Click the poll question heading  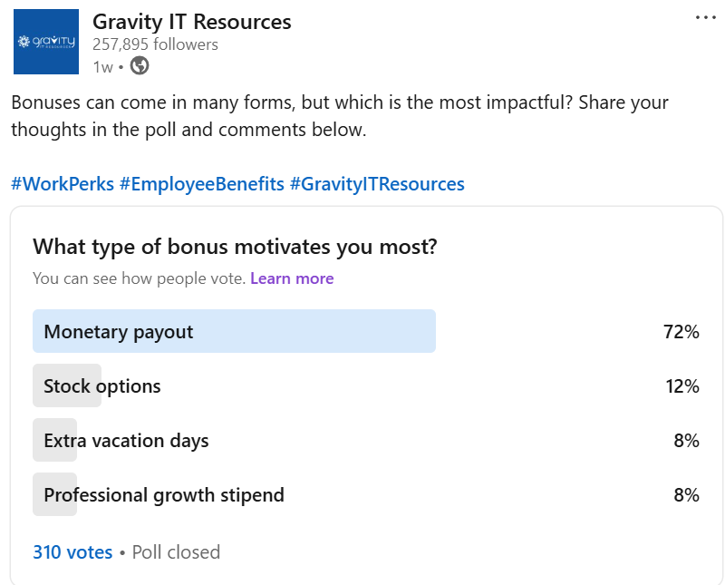[235, 247]
